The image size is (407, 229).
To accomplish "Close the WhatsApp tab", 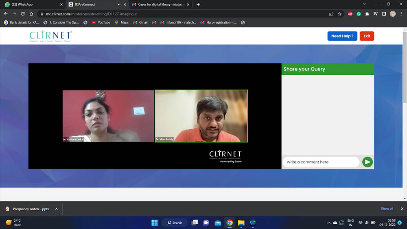I will tap(61, 4).
